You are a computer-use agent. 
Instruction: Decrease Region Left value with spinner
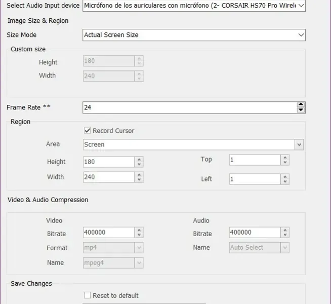285,181
